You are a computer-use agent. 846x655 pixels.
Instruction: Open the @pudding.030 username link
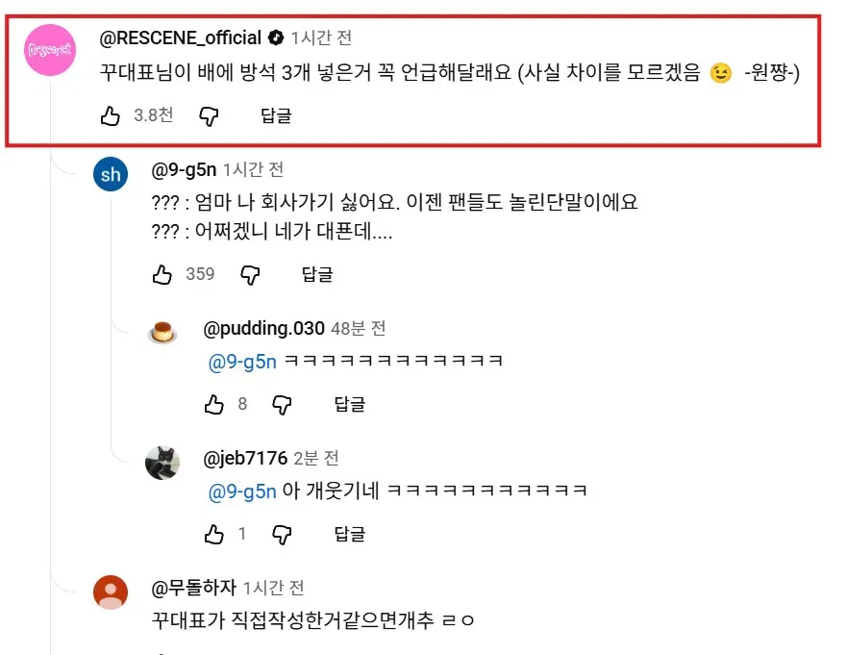(x=263, y=328)
